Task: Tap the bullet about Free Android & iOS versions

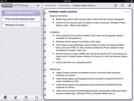Action: tap(89, 37)
